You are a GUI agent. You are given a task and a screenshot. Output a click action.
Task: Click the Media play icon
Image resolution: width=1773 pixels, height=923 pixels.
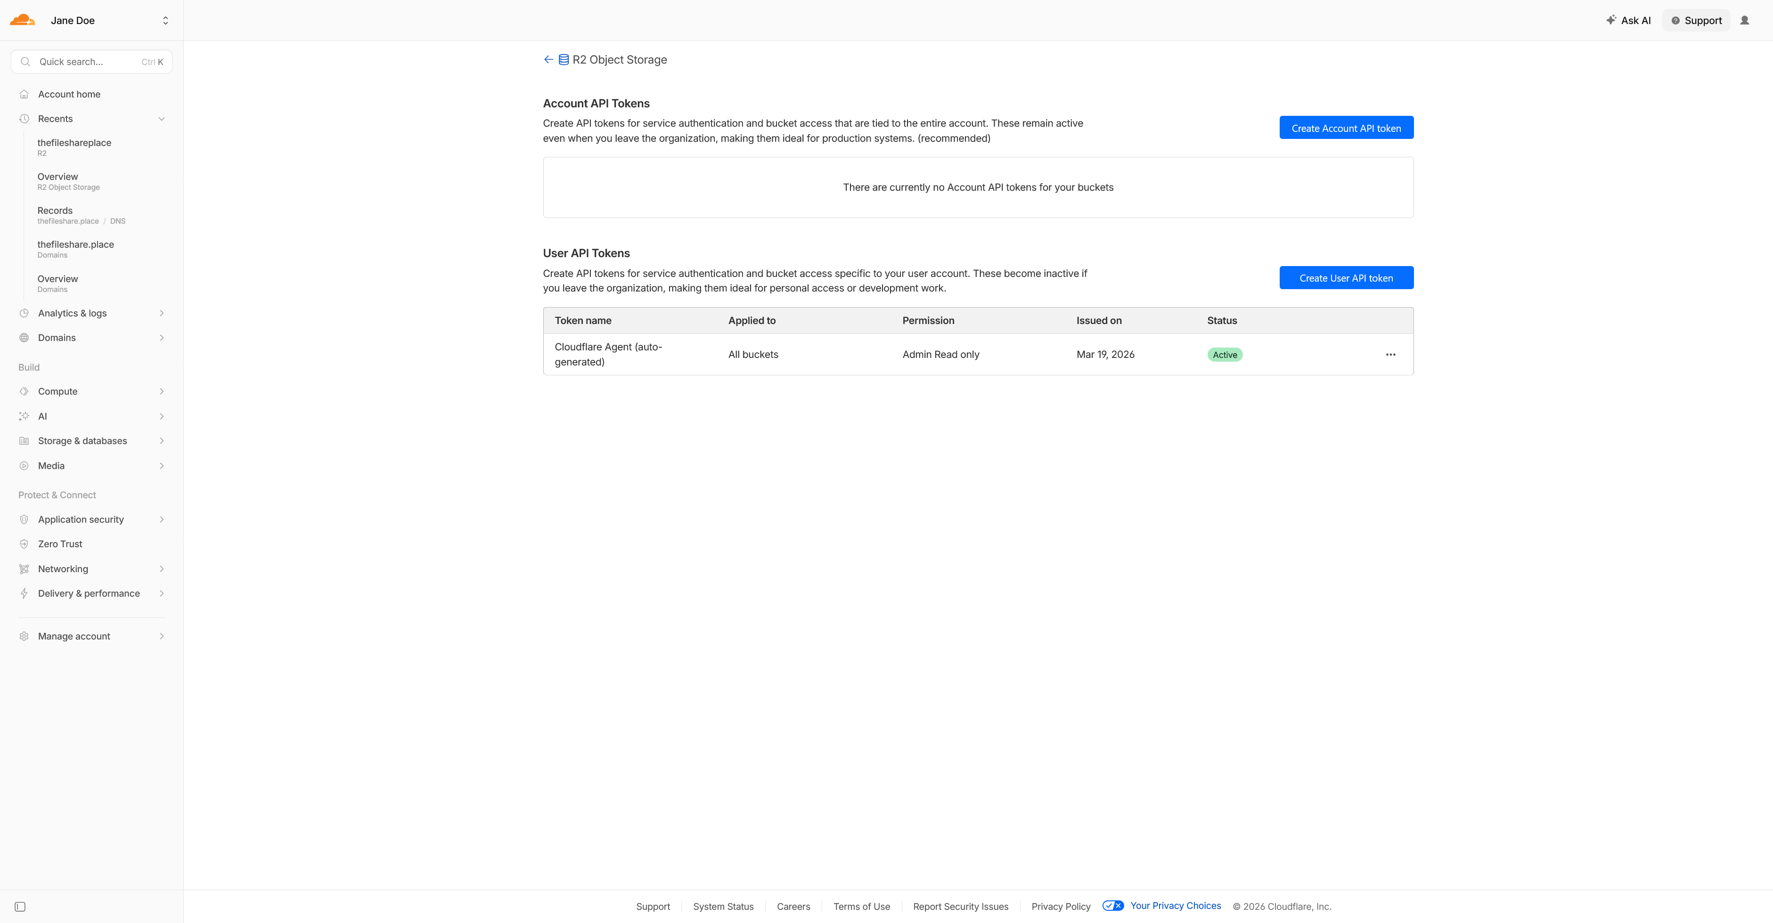[x=24, y=466]
